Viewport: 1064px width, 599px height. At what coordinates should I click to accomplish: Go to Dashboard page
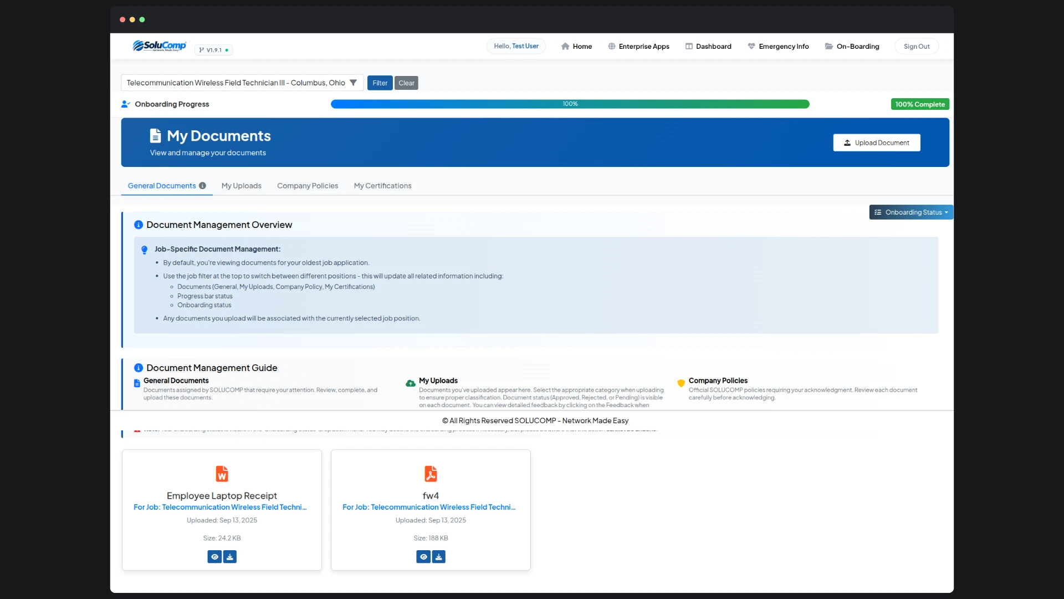click(708, 47)
